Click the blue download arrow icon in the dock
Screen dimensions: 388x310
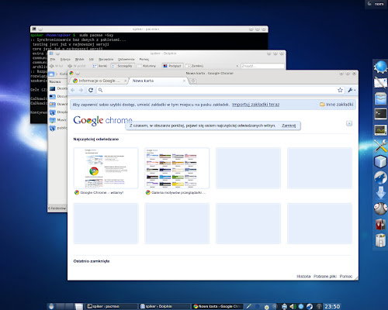(x=380, y=193)
